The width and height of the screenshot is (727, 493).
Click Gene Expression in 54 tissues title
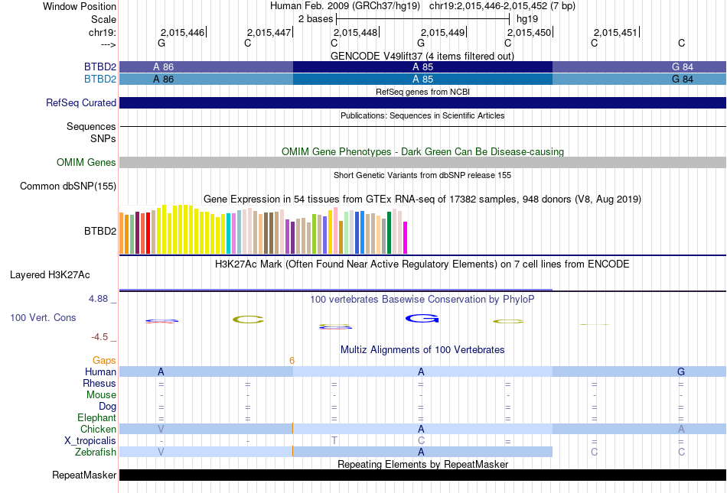coord(422,199)
